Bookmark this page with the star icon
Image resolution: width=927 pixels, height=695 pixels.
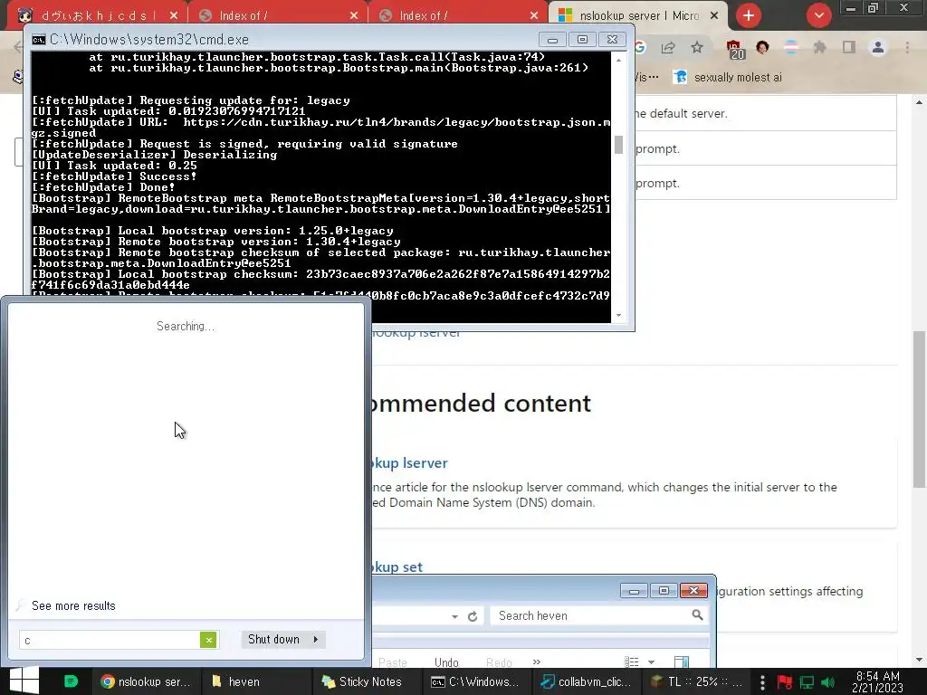(697, 47)
